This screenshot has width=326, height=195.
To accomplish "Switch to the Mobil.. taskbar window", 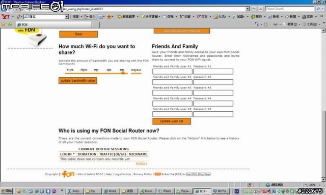I will click(111, 191).
